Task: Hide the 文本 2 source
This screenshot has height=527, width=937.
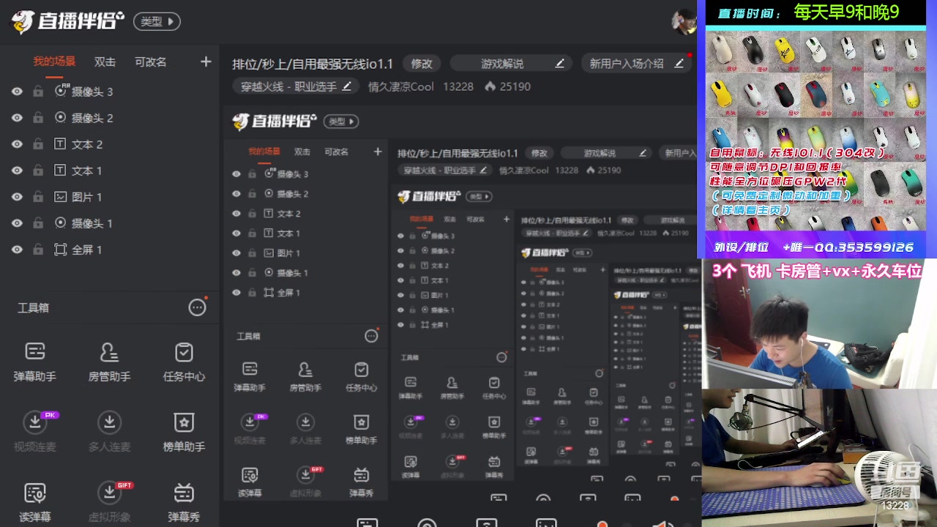Action: tap(17, 144)
